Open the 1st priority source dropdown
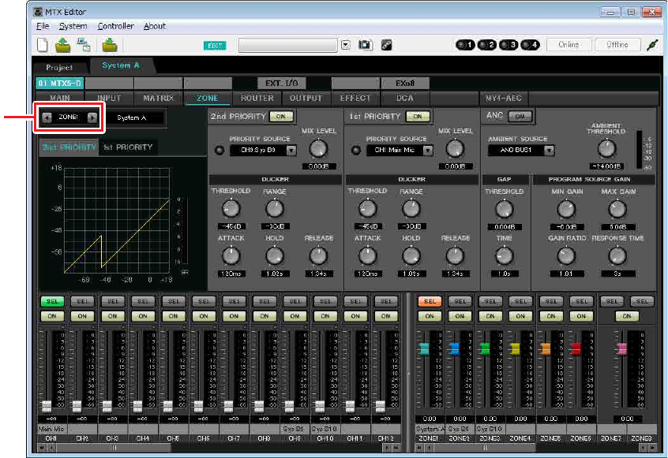668x458 pixels. [428, 150]
